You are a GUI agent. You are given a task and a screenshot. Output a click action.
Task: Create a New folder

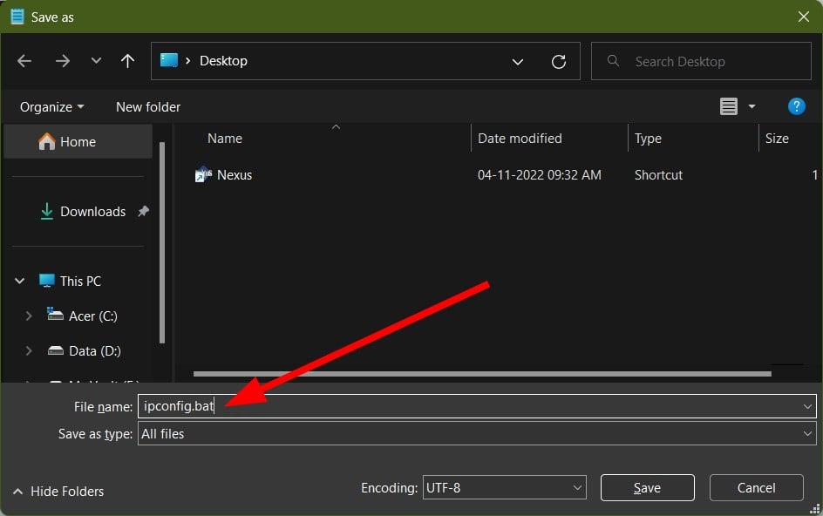pyautogui.click(x=148, y=107)
